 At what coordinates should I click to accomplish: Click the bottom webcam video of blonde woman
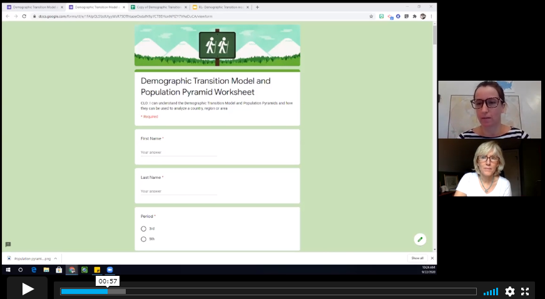(x=489, y=168)
